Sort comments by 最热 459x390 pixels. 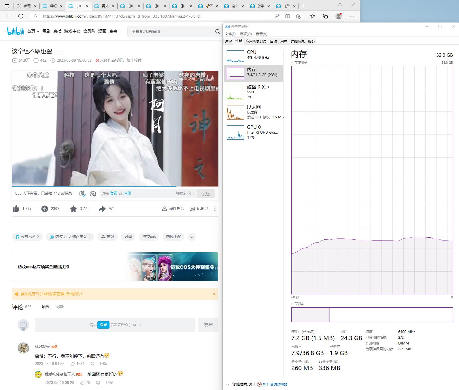(x=46, y=307)
